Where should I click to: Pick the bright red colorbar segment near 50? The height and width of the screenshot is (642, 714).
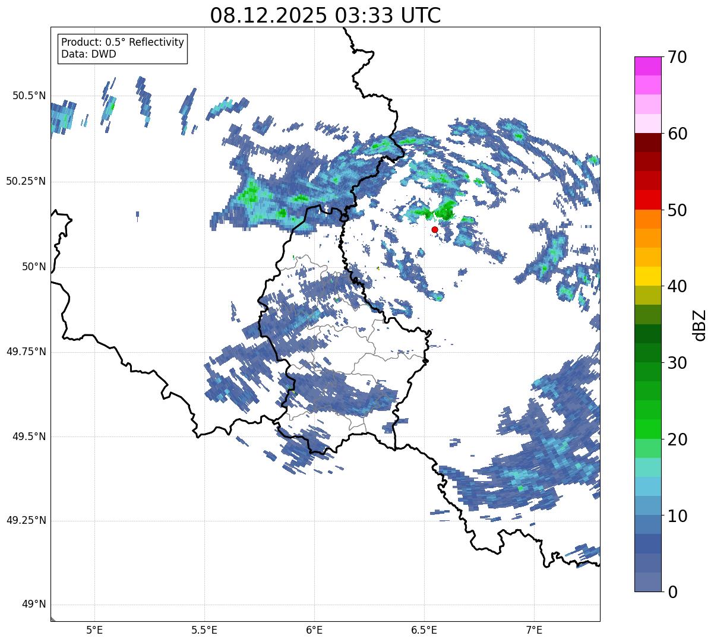pyautogui.click(x=648, y=200)
